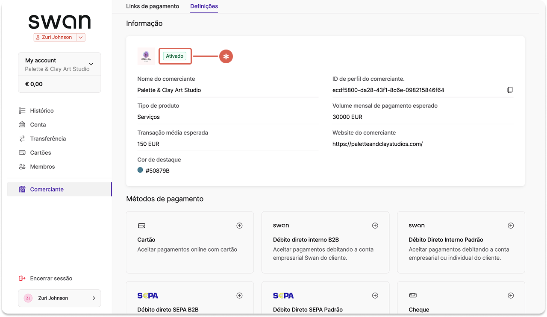Click the Encerrar sessão logout icon

22,279
